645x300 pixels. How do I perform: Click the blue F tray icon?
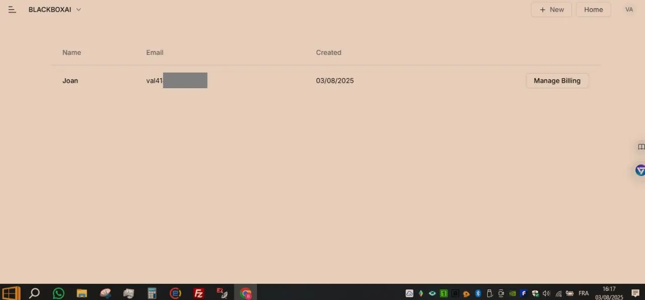click(524, 293)
